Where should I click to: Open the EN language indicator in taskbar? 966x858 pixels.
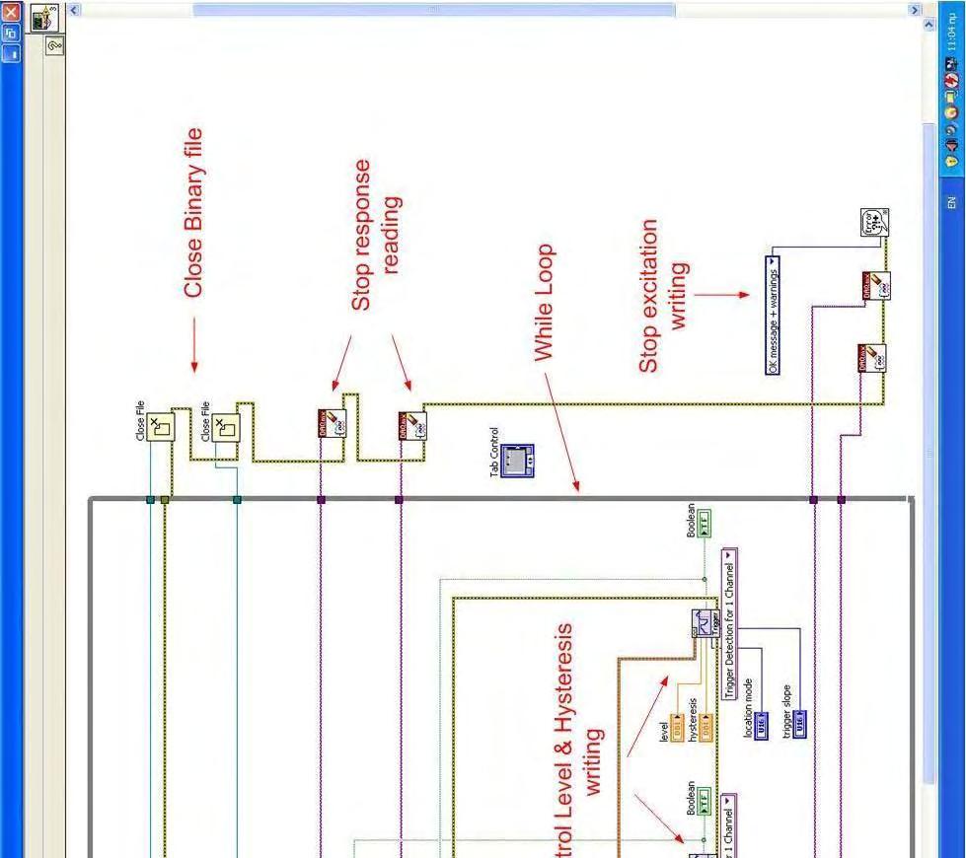pyautogui.click(x=952, y=202)
